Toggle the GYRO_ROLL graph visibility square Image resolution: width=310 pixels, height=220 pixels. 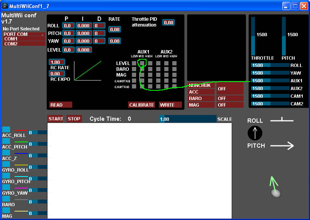point(6,164)
